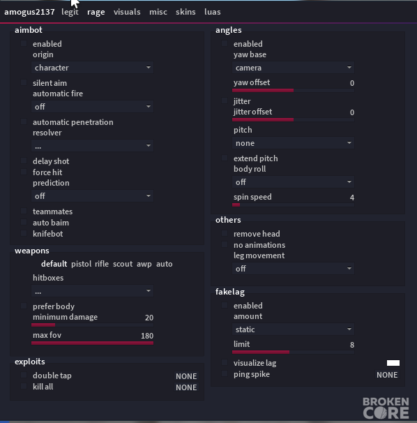417x423 pixels.
Task: Adjust the jitter offset slider
Action: click(x=294, y=119)
